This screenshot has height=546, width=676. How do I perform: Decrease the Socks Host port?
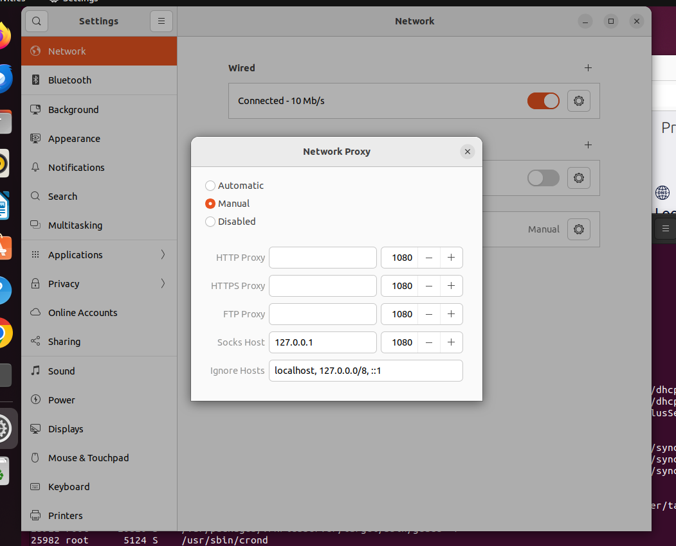click(x=429, y=342)
